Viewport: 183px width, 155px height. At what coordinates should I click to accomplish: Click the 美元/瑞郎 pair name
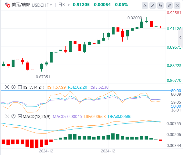coord(21,5)
